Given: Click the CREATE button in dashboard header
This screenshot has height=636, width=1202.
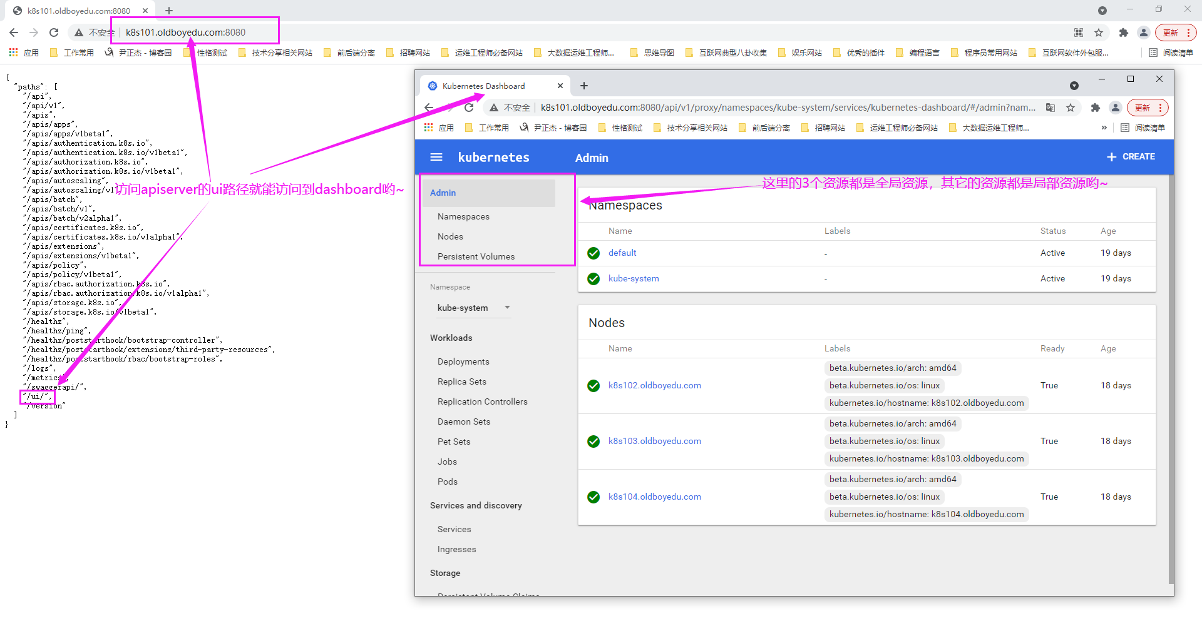Looking at the screenshot, I should pyautogui.click(x=1131, y=157).
